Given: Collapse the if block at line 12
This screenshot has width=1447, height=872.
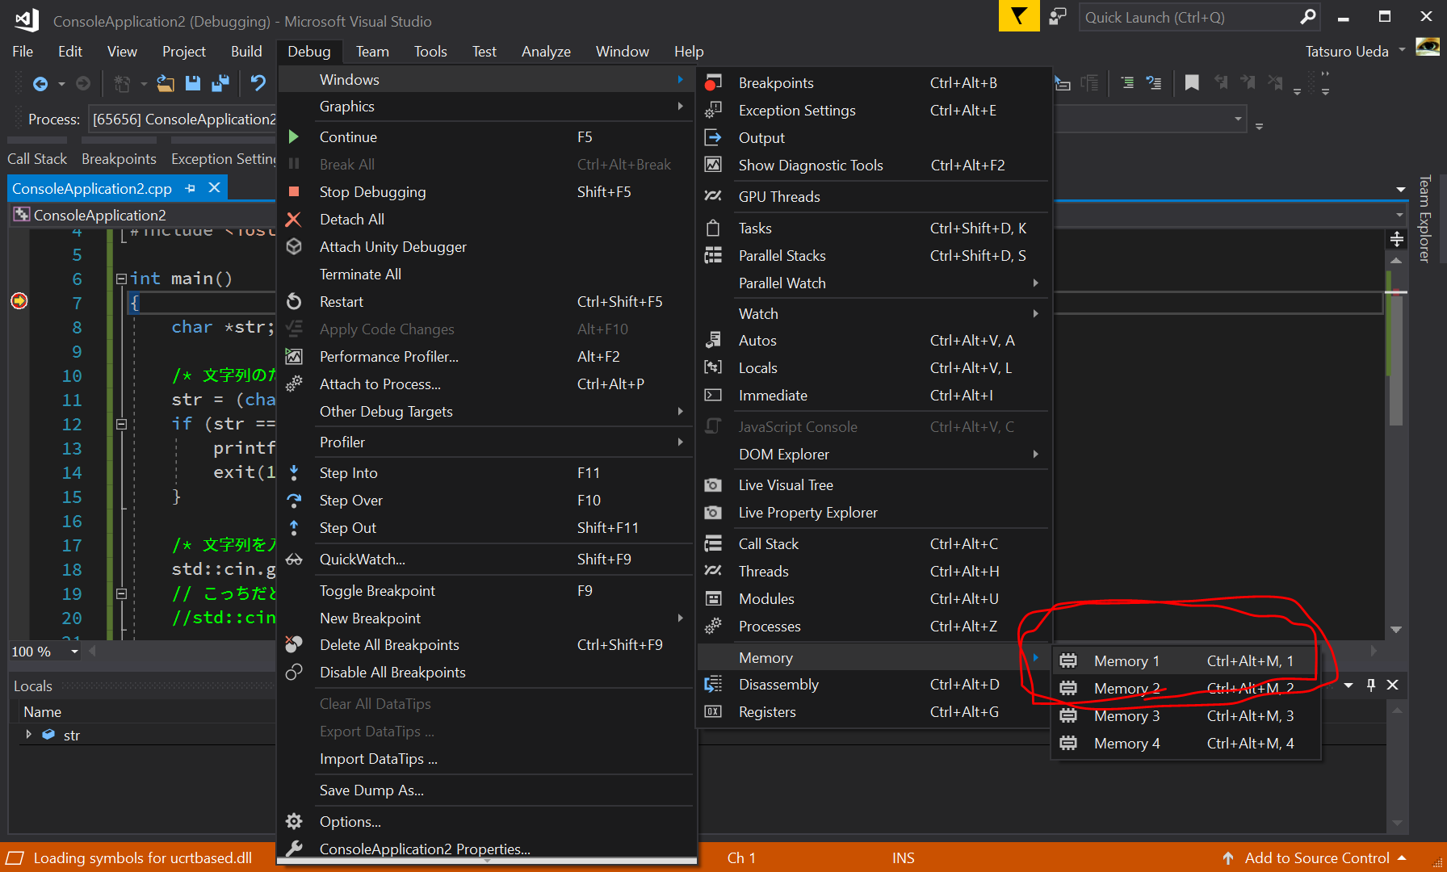Looking at the screenshot, I should coord(121,424).
